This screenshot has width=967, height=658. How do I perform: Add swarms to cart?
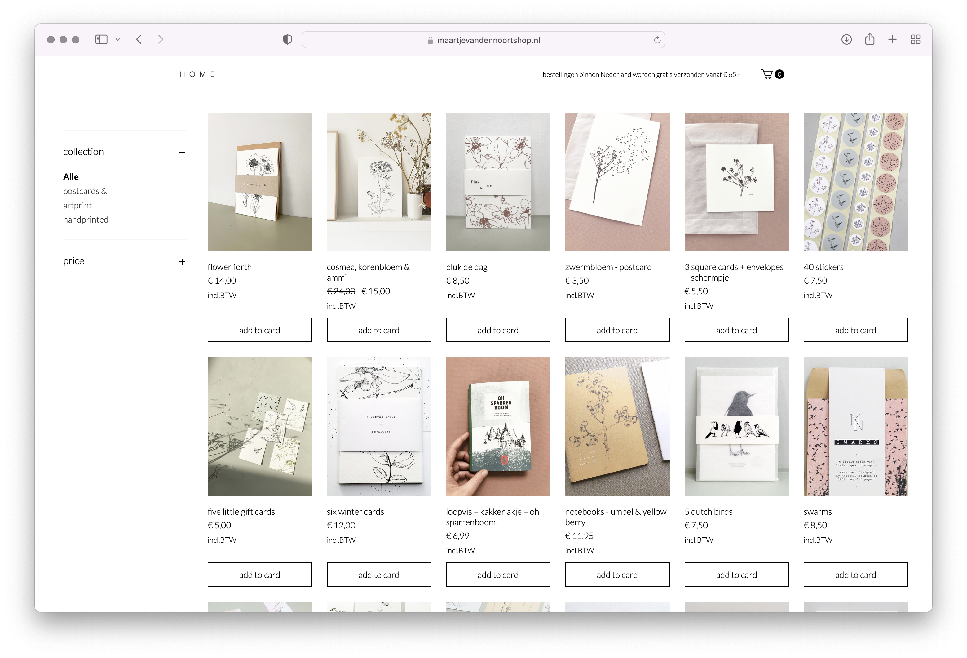point(855,574)
